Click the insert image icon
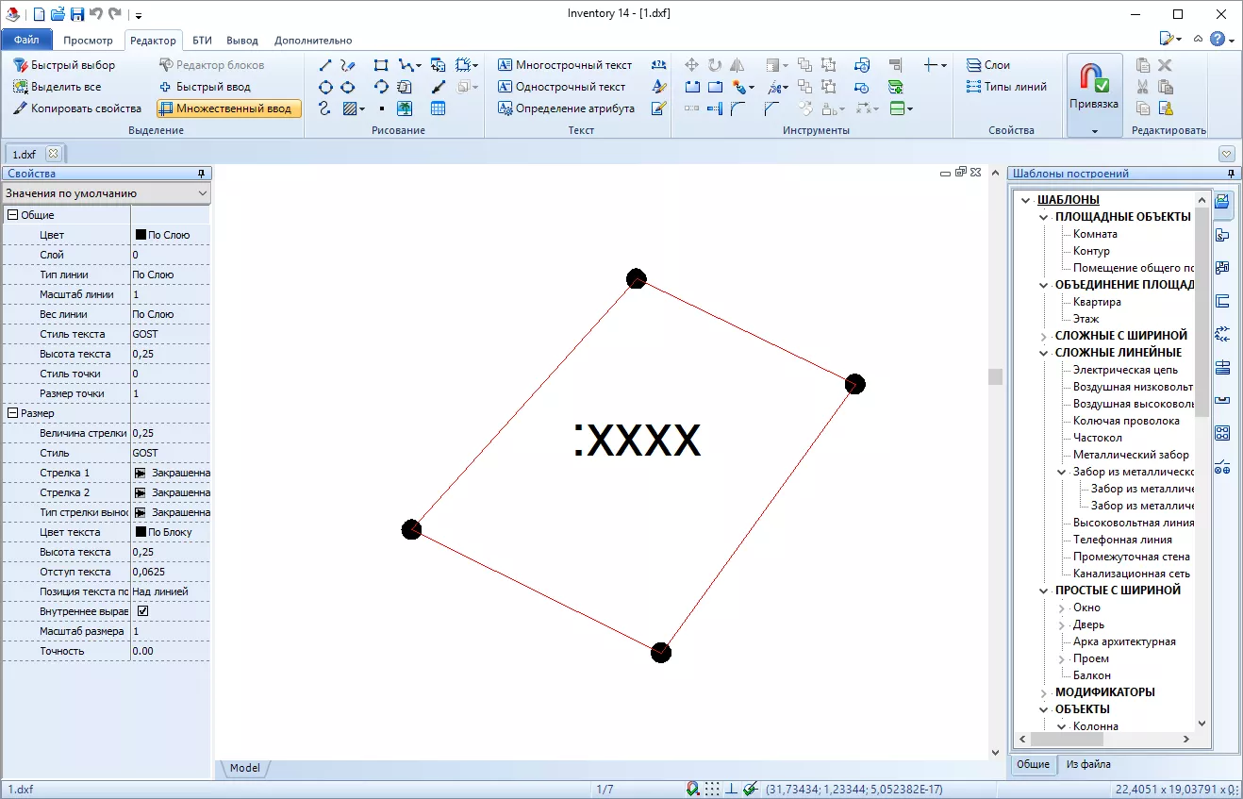Screen dimensions: 1243x799 tap(405, 108)
